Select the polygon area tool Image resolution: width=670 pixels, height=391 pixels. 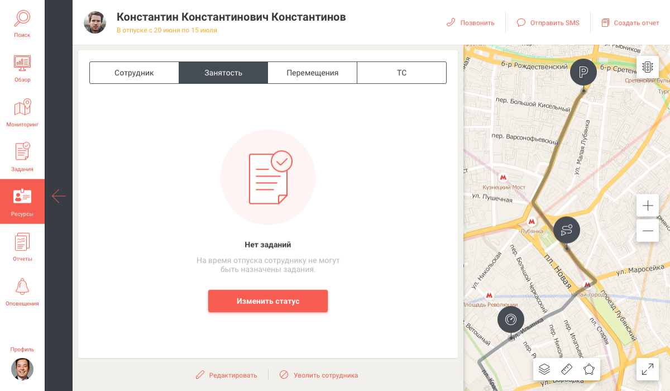tap(588, 369)
